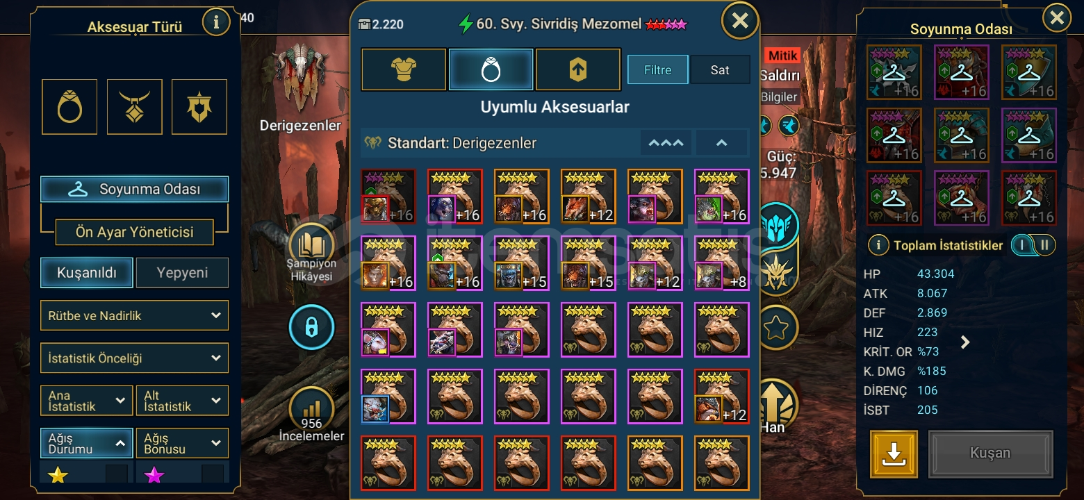Toggle the Toplam İstatistikler stats switch
The height and width of the screenshot is (500, 1084).
coord(1033,245)
